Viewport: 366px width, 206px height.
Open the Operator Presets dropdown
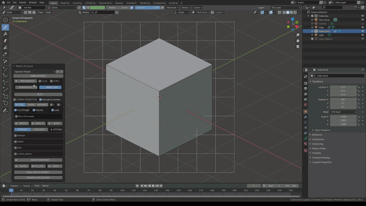pyautogui.click(x=34, y=71)
